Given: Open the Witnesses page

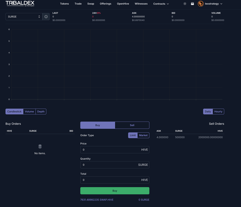Looking at the screenshot, I should 141,4.
